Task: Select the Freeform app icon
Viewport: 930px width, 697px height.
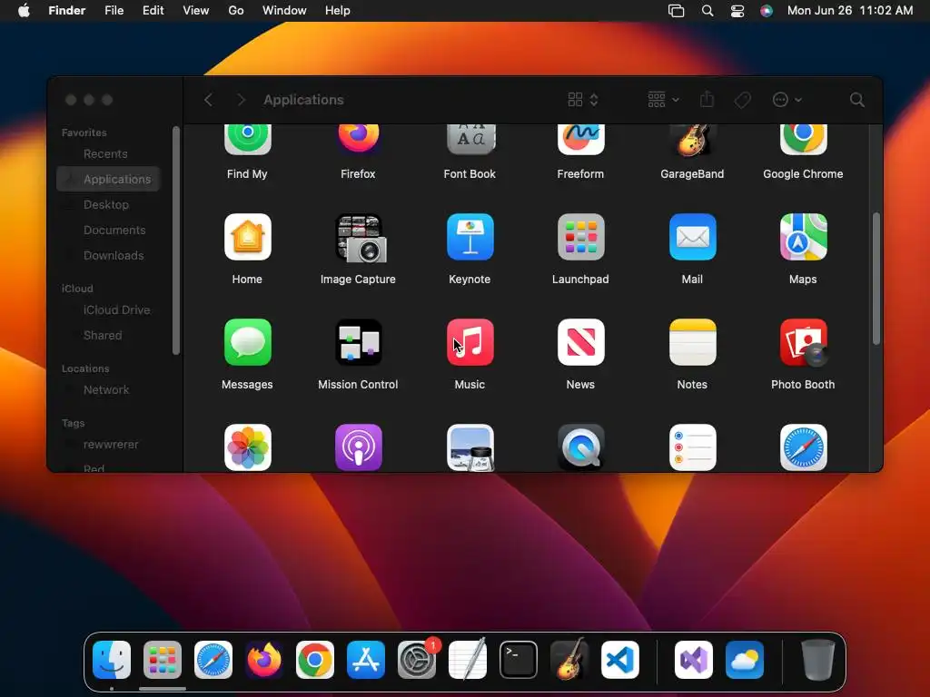Action: (x=580, y=140)
